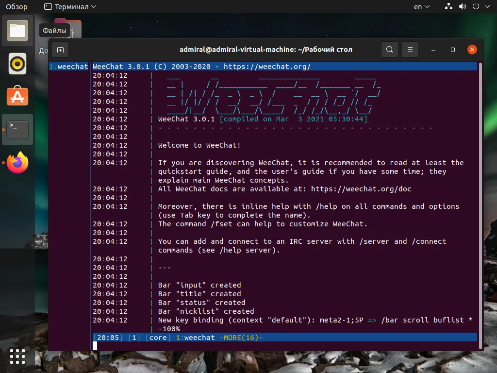Open the volume indicator
497x373 pixels.
(x=463, y=6)
